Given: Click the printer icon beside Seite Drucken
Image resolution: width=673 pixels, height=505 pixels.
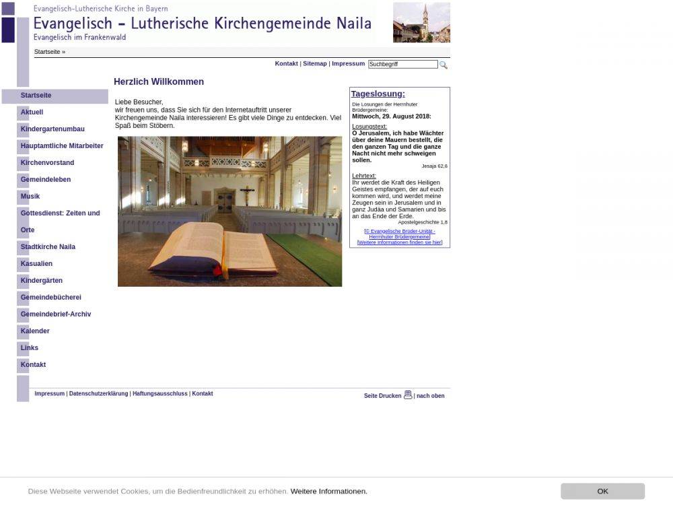Looking at the screenshot, I should pyautogui.click(x=408, y=395).
